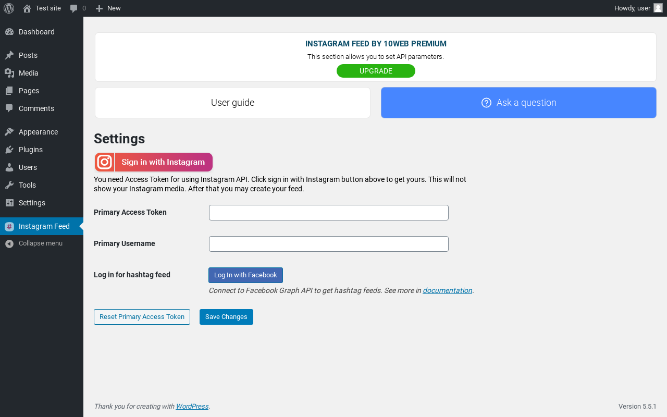Click the Collapse menu arrow icon
Viewport: 667px width, 417px height.
(9, 243)
